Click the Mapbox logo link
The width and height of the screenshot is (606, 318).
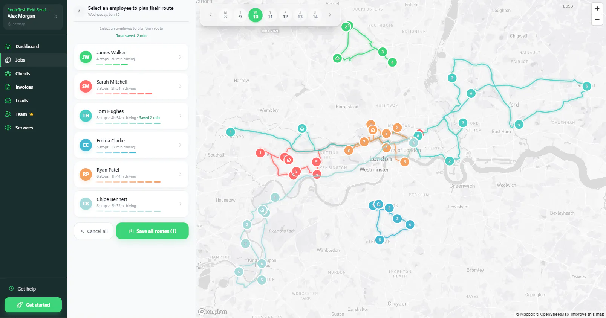213,312
